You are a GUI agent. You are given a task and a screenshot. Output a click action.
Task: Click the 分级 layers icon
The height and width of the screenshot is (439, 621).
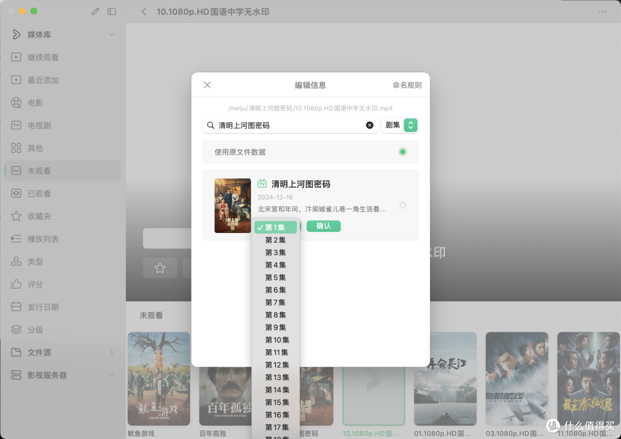pos(16,329)
